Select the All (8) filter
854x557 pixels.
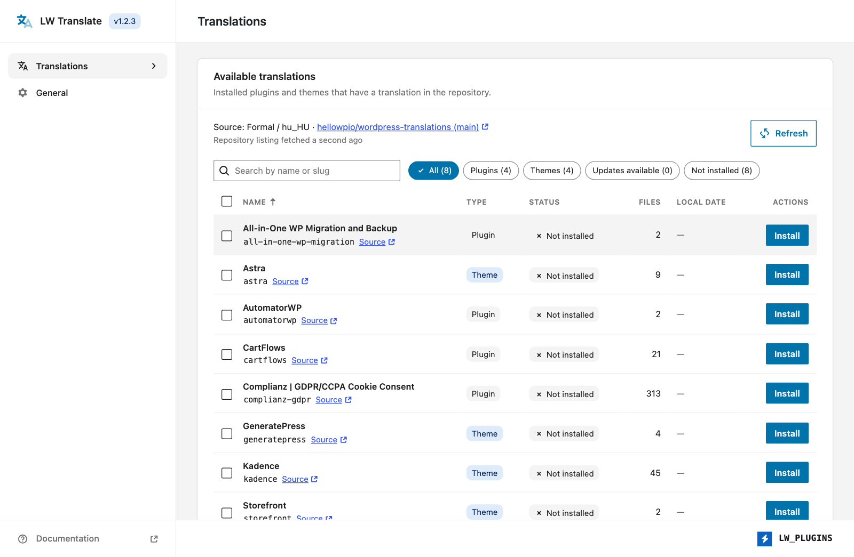pos(433,171)
